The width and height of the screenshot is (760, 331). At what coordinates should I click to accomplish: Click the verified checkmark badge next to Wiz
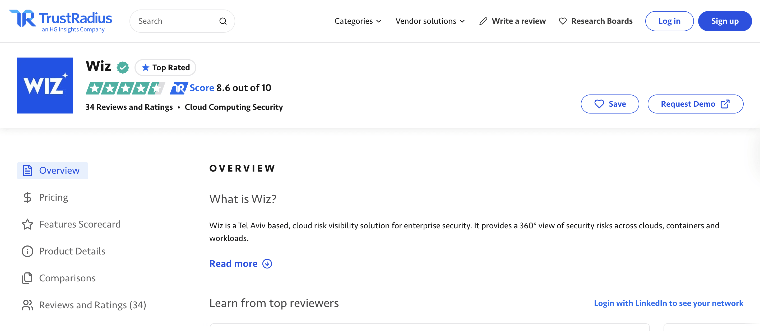point(123,67)
